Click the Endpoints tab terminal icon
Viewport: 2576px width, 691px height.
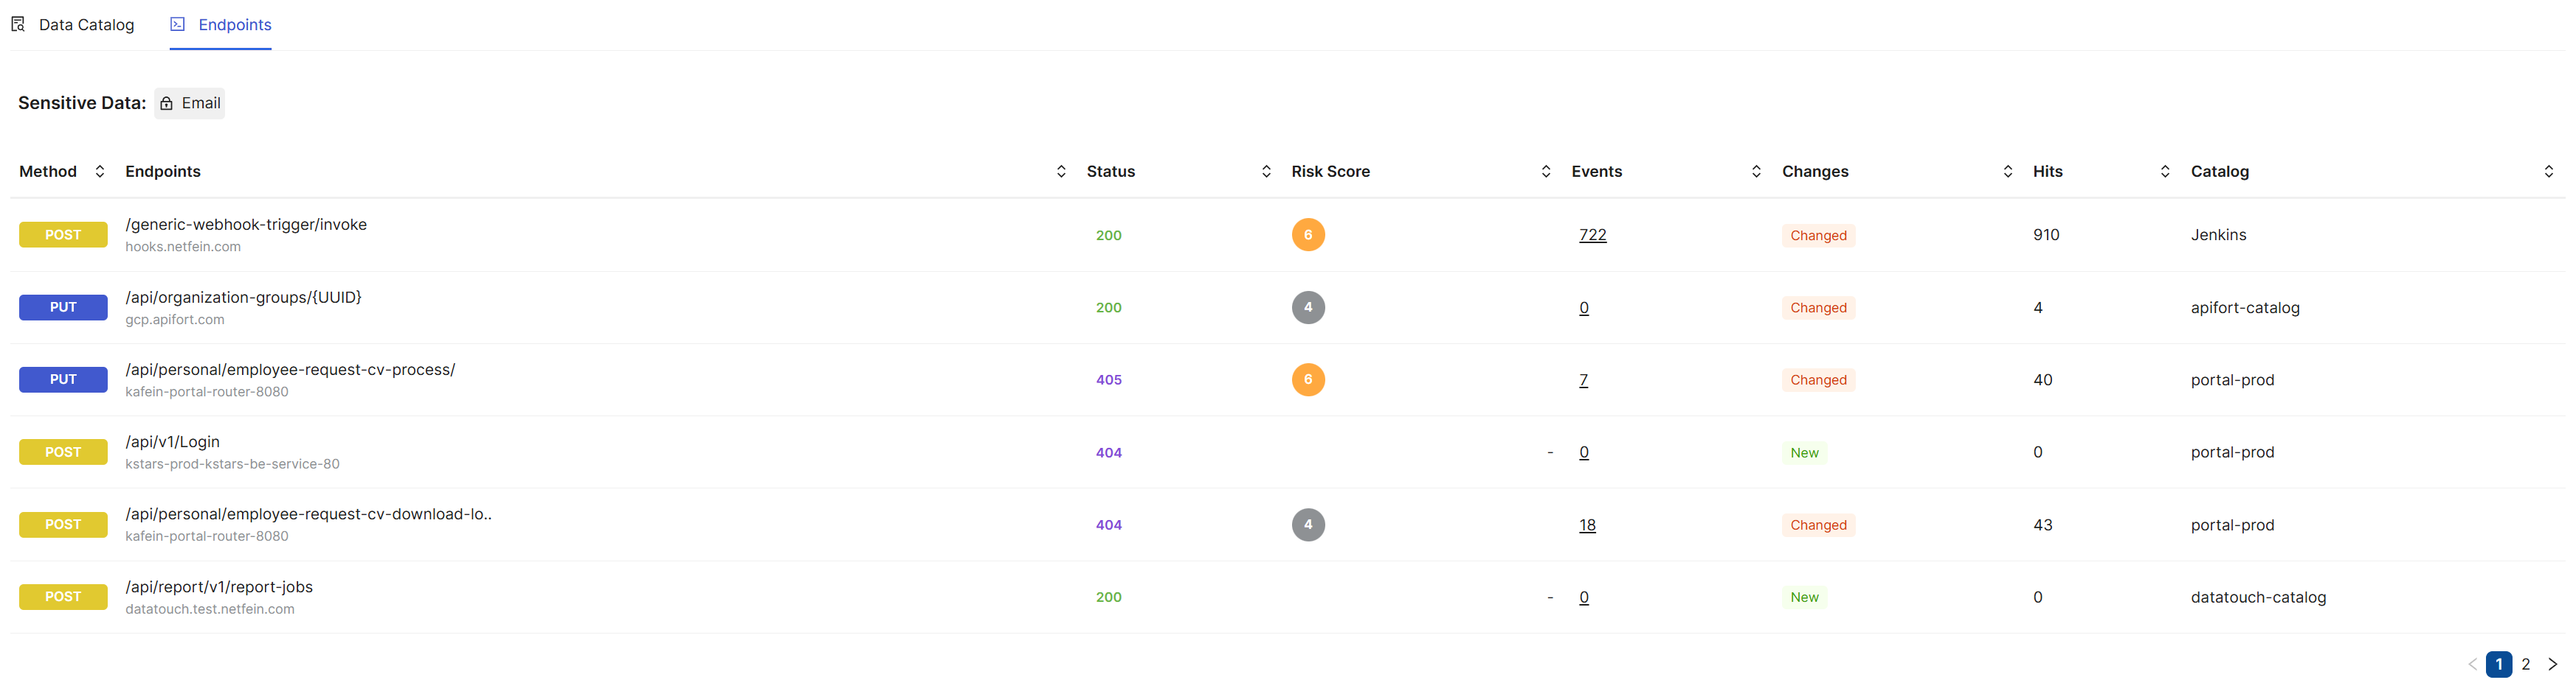pyautogui.click(x=177, y=24)
